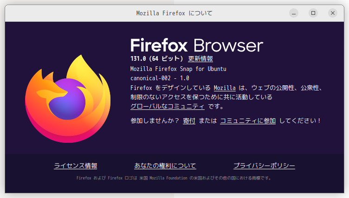Open the プライバシーポリシー privacy policy link
The width and height of the screenshot is (349, 198).
tap(264, 166)
